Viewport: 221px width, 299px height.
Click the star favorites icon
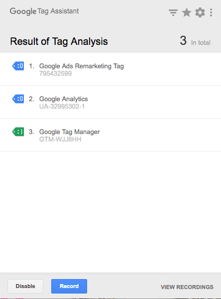click(x=187, y=12)
